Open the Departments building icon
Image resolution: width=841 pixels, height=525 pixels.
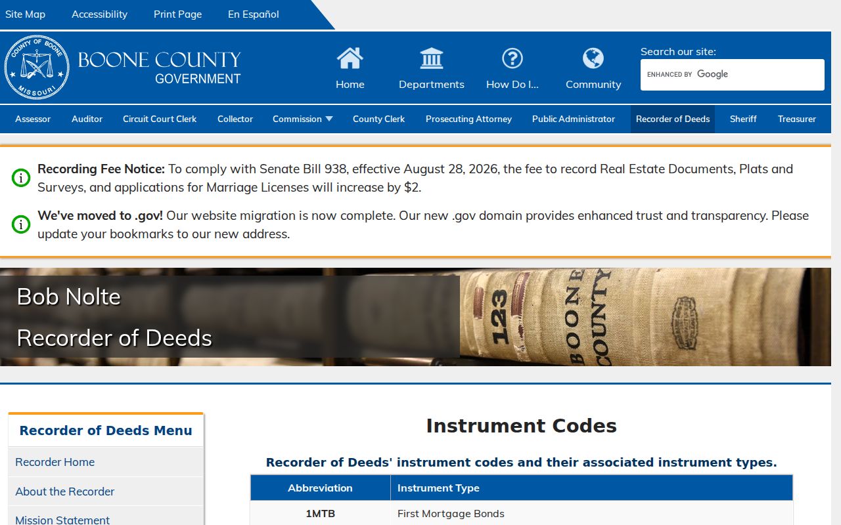point(431,58)
